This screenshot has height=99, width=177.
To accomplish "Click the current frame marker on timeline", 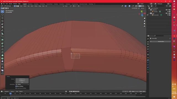I will [x=11, y=94].
